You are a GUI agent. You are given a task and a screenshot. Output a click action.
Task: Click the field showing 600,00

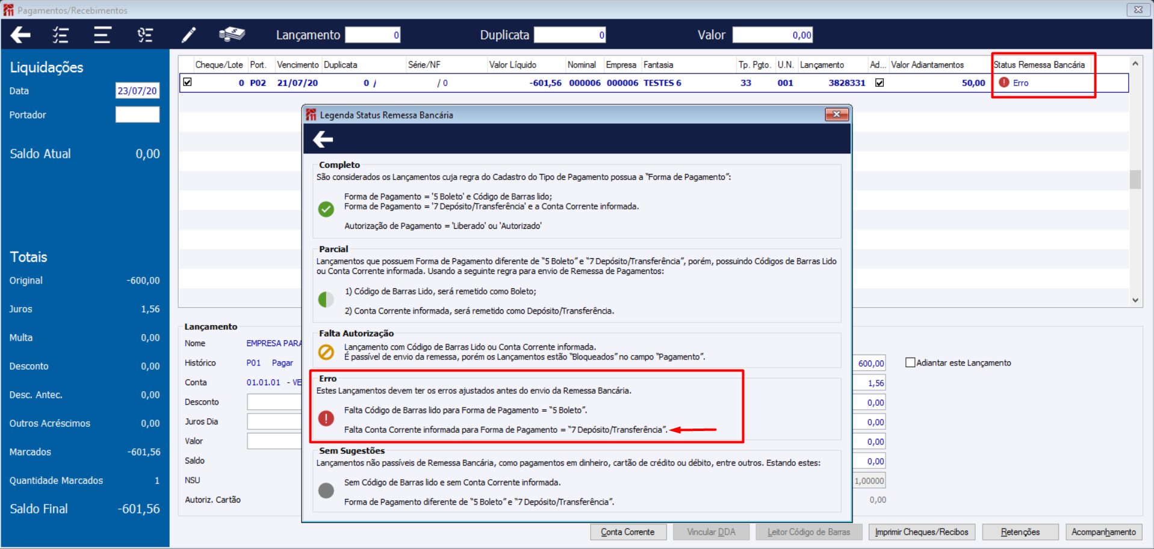click(869, 363)
